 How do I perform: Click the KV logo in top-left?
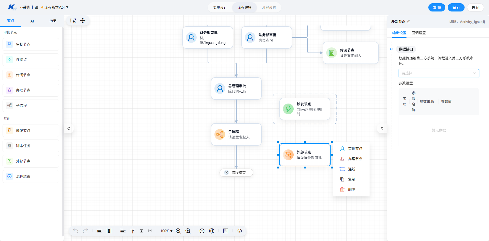(x=12, y=7)
